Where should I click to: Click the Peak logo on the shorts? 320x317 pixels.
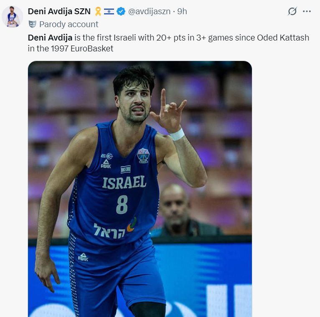(83, 257)
